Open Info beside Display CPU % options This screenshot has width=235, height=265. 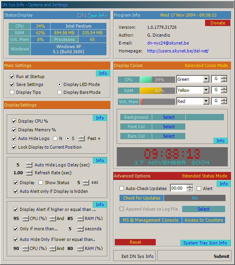tap(100, 118)
